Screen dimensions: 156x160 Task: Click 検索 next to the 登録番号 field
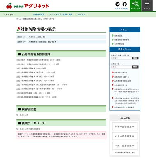pyautogui.click(x=135, y=58)
